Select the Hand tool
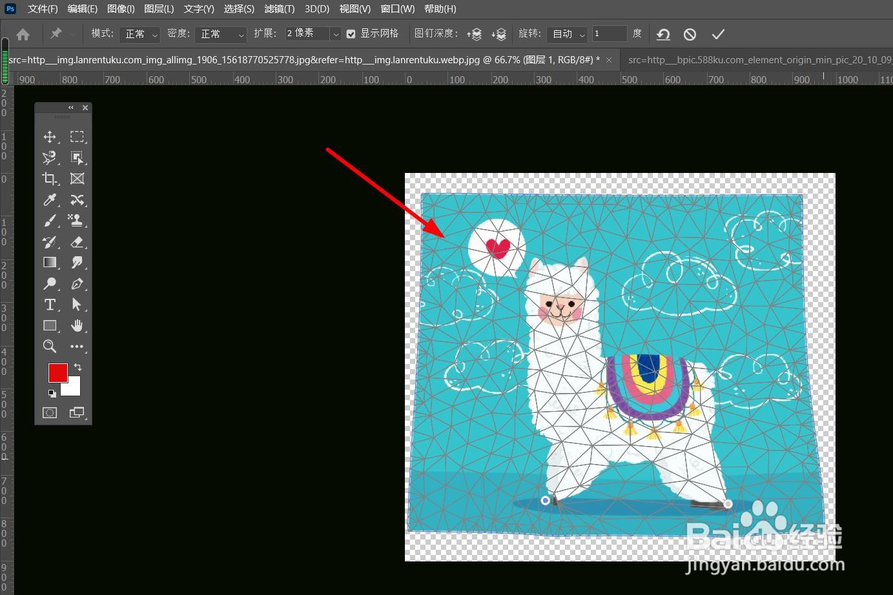The width and height of the screenshot is (893, 595). click(x=77, y=326)
